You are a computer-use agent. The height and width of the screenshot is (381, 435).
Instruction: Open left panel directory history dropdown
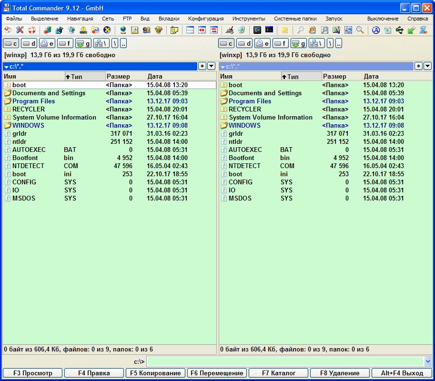click(x=212, y=66)
